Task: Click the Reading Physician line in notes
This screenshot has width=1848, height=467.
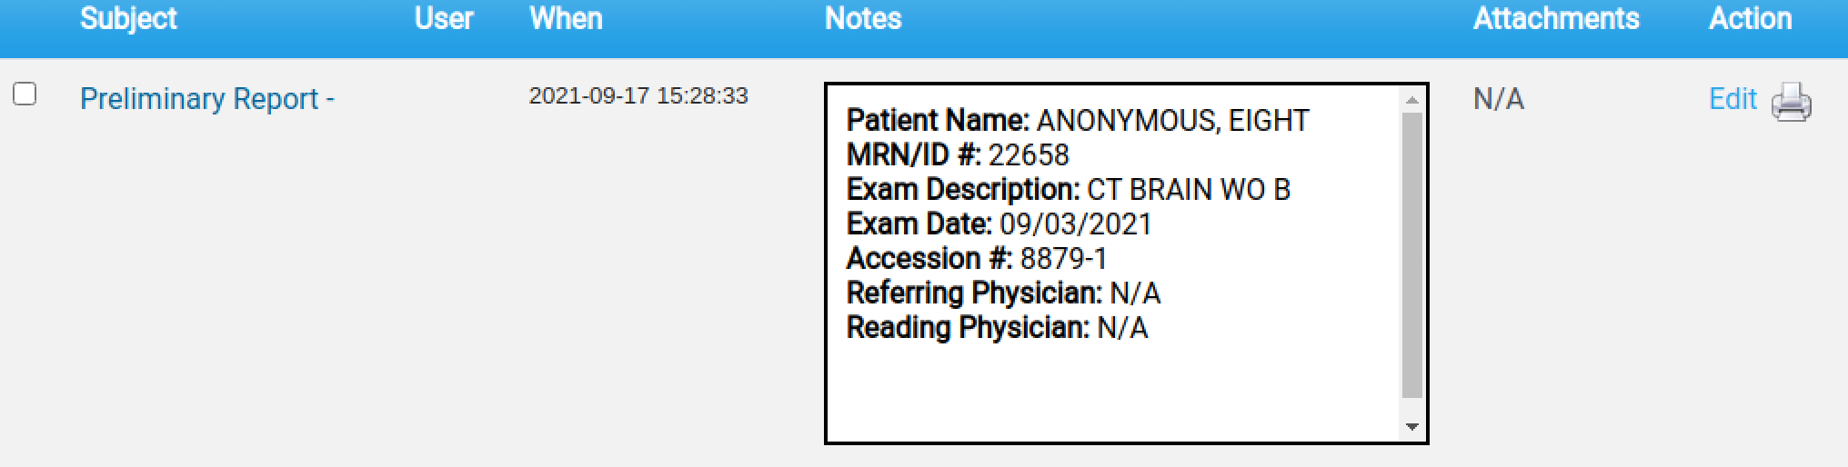Action: click(x=997, y=327)
